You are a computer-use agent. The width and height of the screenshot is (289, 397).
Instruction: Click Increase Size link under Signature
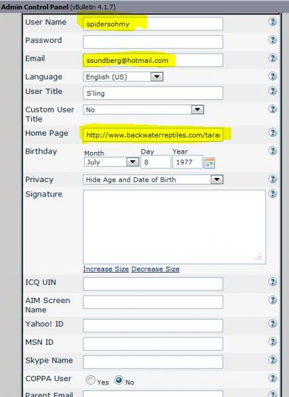[106, 269]
